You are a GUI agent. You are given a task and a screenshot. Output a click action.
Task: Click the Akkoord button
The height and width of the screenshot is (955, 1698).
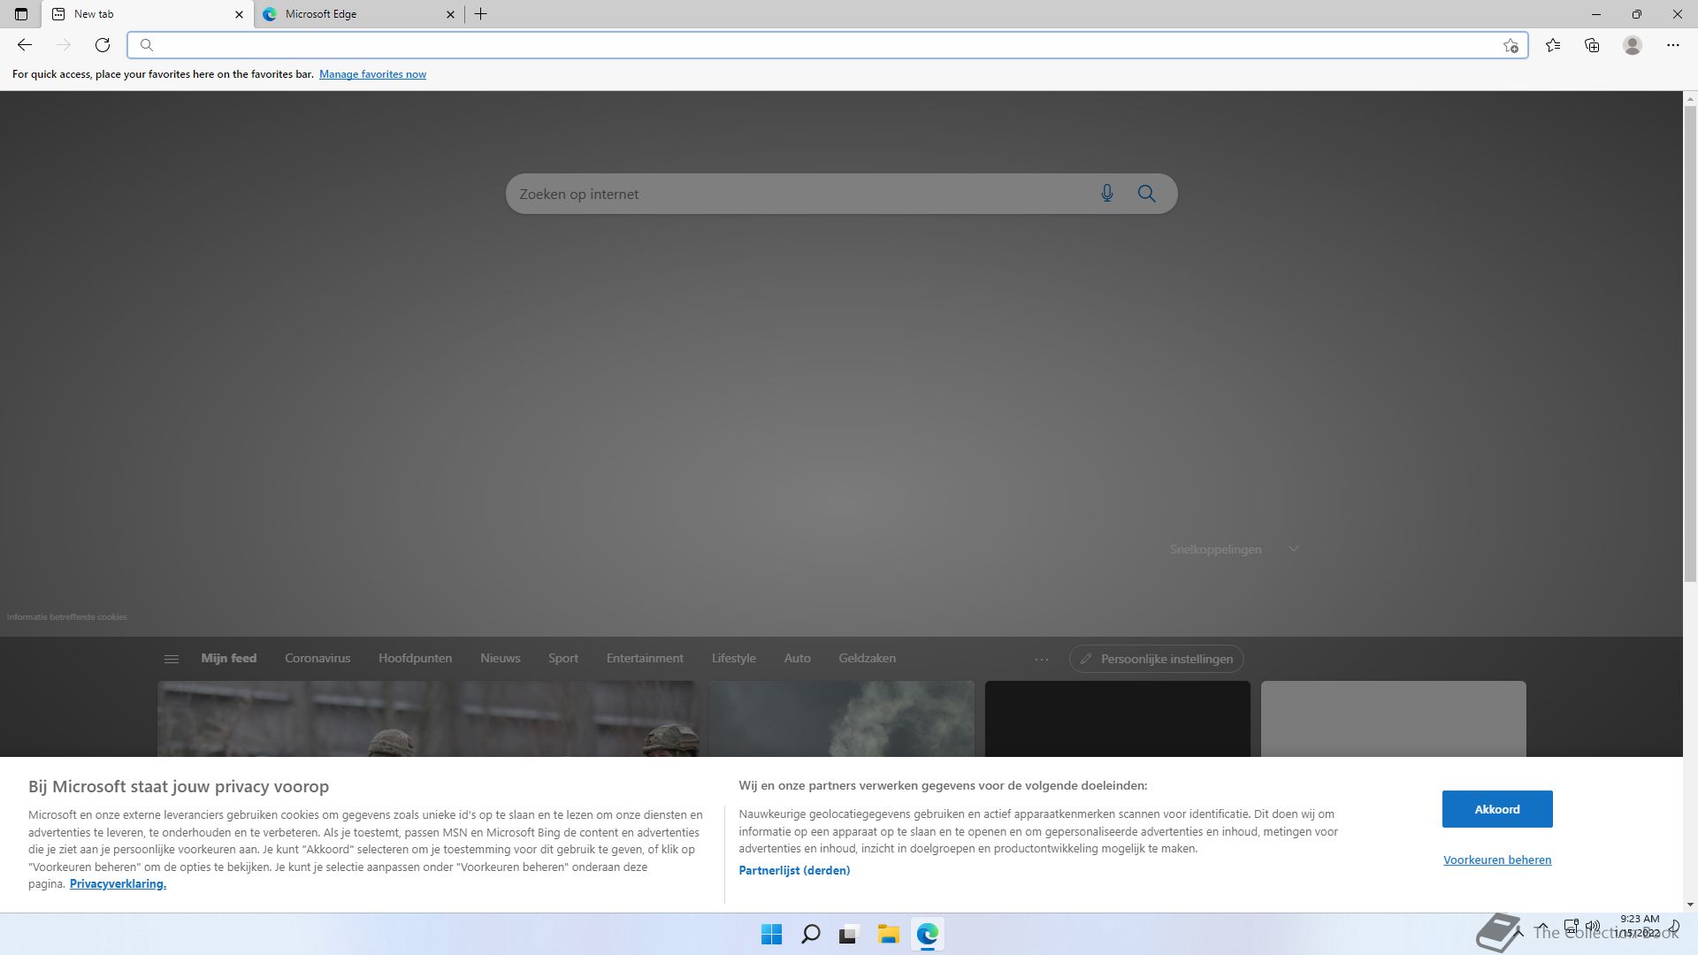tap(1497, 809)
